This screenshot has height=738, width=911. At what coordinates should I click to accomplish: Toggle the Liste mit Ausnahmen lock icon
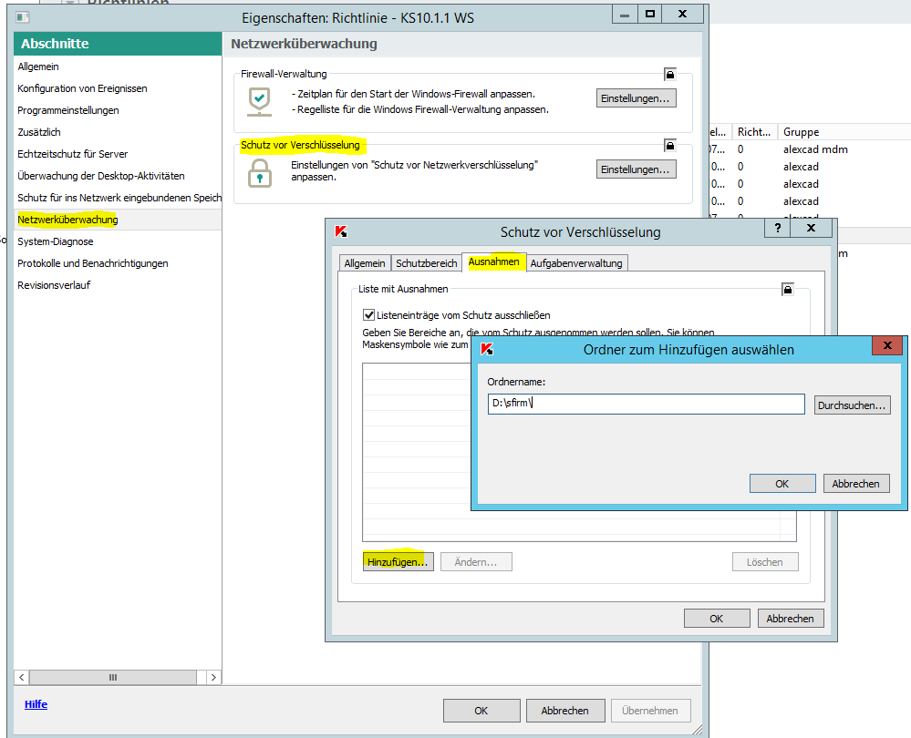coord(787,289)
